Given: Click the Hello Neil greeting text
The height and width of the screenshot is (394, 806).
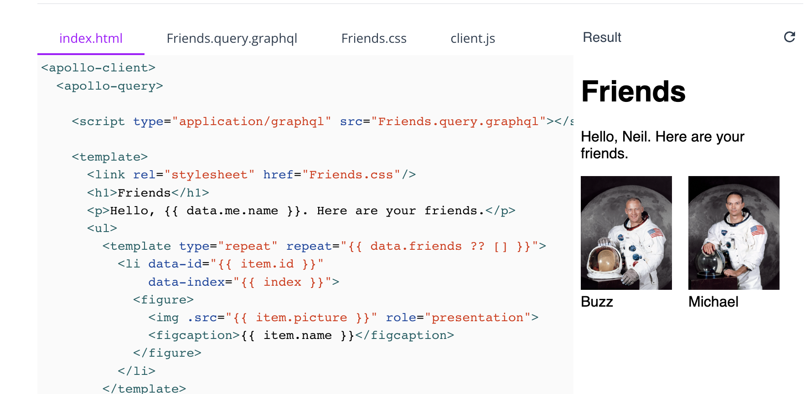Looking at the screenshot, I should point(662,145).
